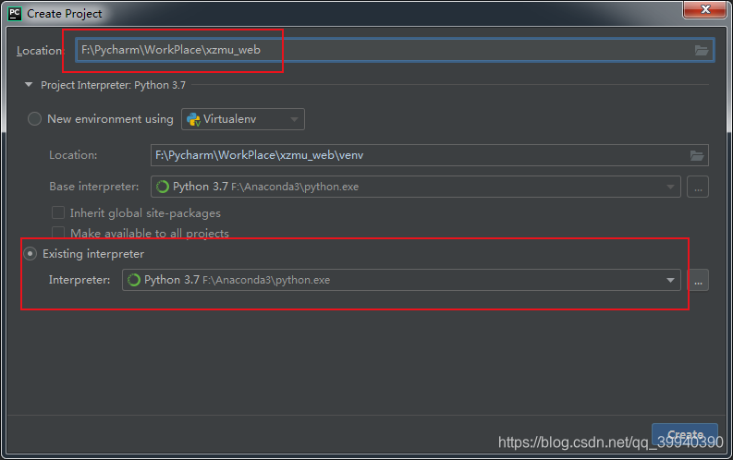Open the Base interpreter dropdown
Image resolution: width=733 pixels, height=460 pixels.
coord(416,187)
